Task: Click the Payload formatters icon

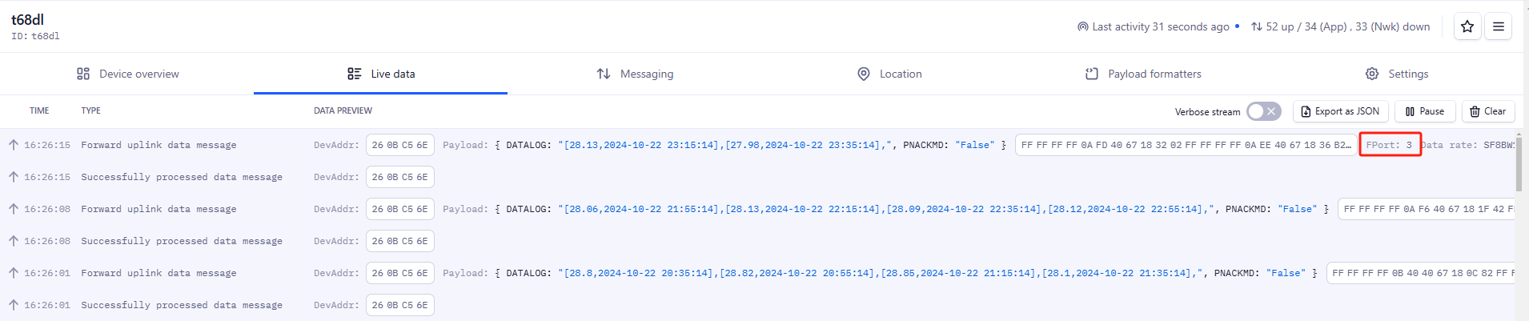Action: (1092, 74)
